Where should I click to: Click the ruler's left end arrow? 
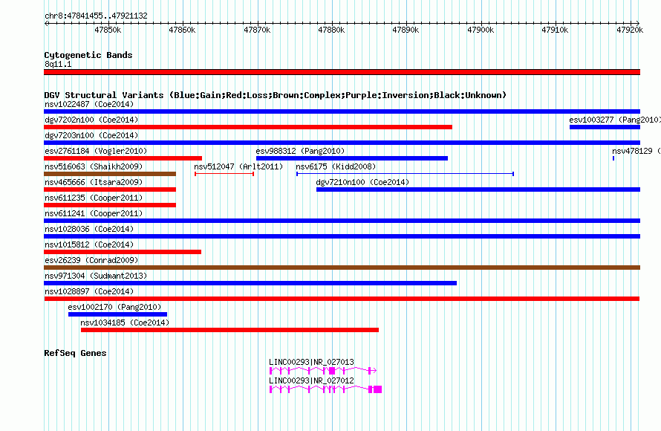46,24
